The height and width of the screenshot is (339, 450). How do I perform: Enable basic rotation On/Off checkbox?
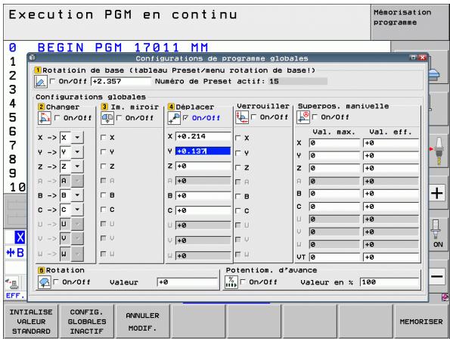tap(52, 82)
